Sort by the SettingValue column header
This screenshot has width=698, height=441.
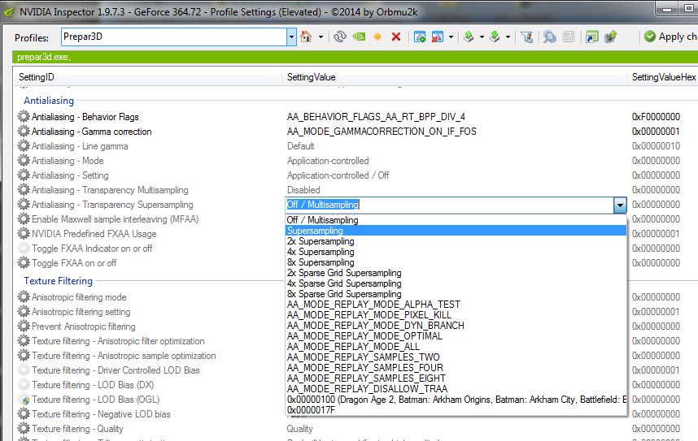454,77
